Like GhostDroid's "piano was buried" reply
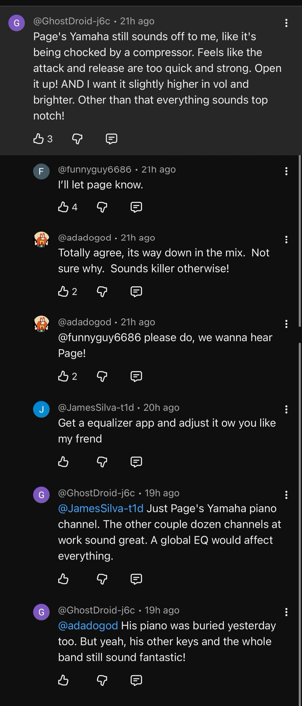The image size is (302, 706). [x=63, y=680]
